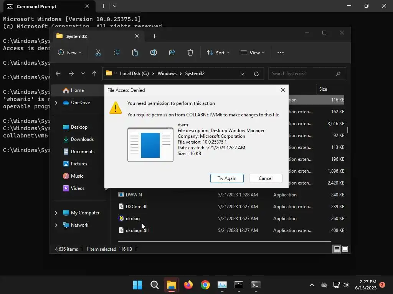The image size is (393, 294).
Task: Open Documents in navigation pane
Action: (83, 152)
